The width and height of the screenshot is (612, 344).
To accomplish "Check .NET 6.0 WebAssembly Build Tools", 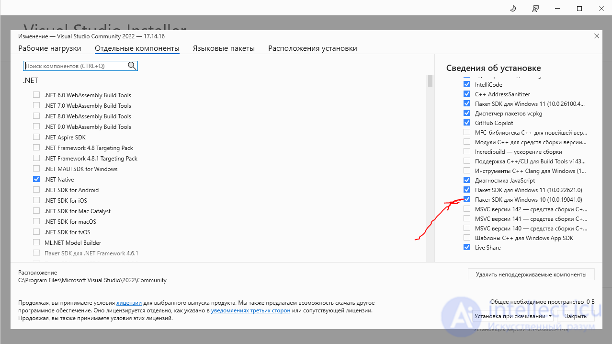I will pyautogui.click(x=36, y=95).
